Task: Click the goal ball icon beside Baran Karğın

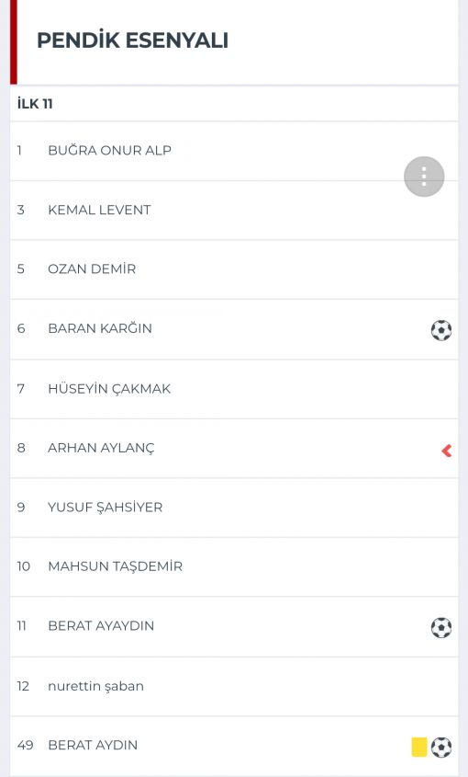Action: [441, 330]
